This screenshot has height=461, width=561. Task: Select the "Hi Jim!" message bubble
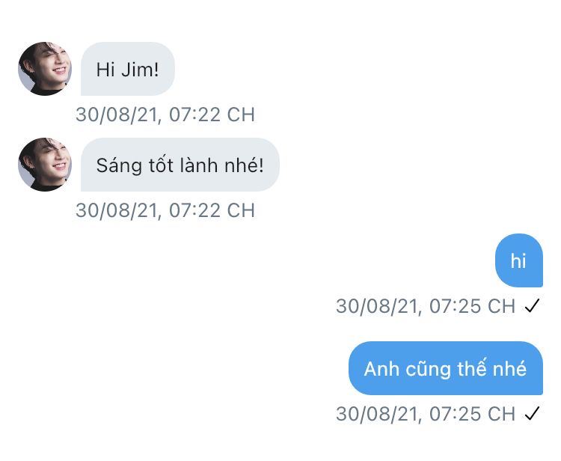tap(128, 69)
